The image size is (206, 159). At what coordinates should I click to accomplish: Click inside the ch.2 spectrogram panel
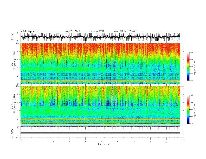tap(100, 107)
